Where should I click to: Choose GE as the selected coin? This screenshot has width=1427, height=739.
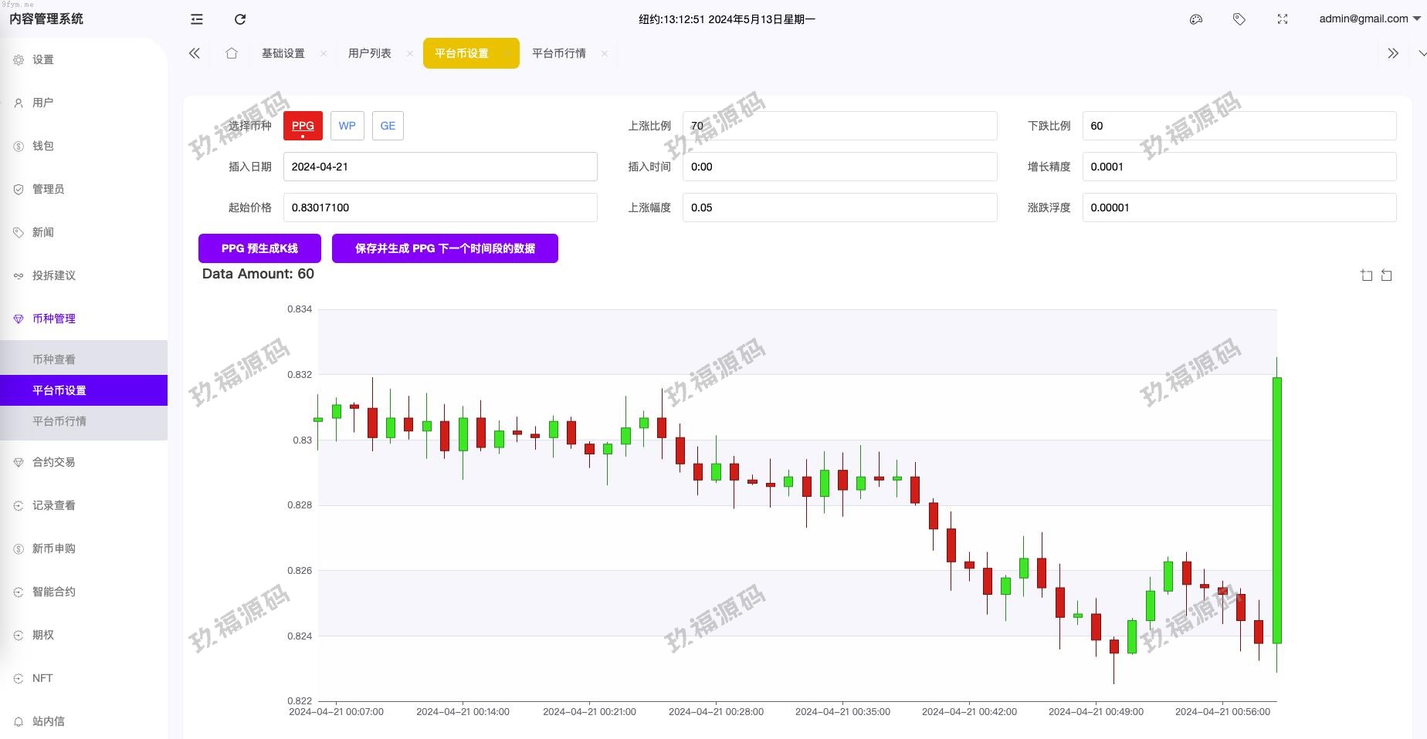tap(387, 126)
